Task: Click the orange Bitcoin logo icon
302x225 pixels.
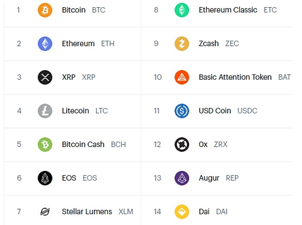Action: (x=45, y=10)
